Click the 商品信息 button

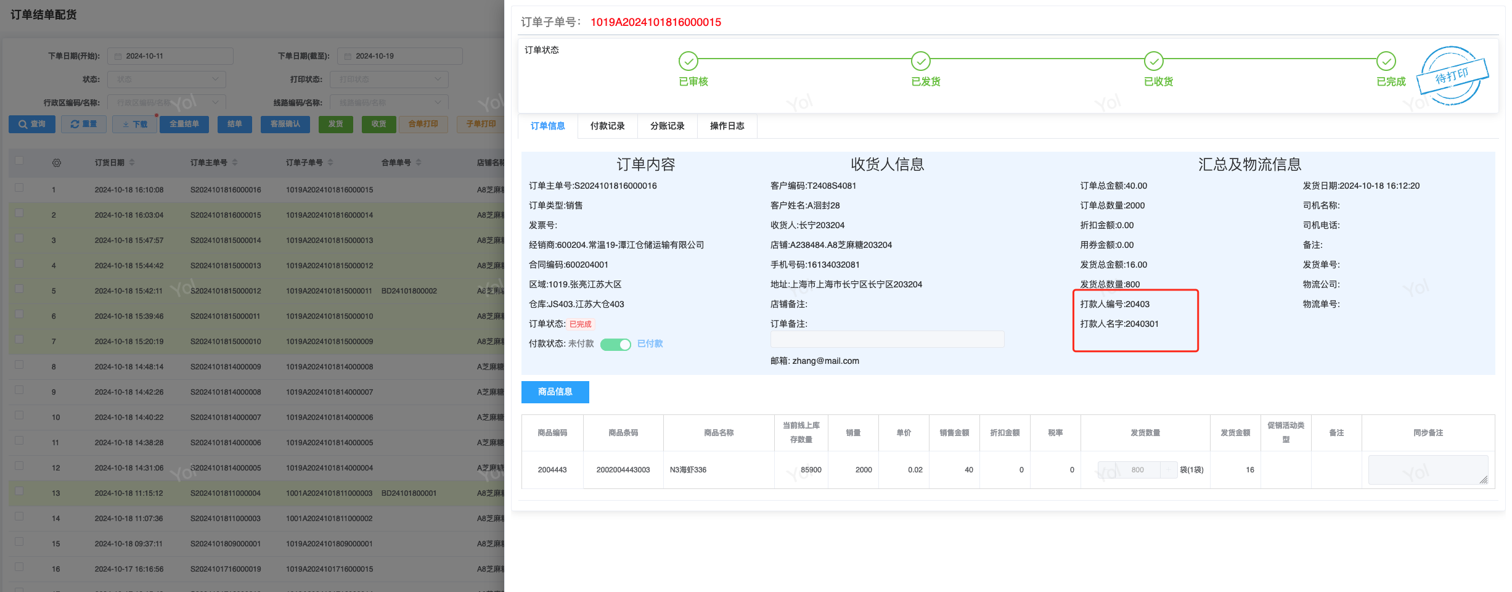tap(555, 392)
